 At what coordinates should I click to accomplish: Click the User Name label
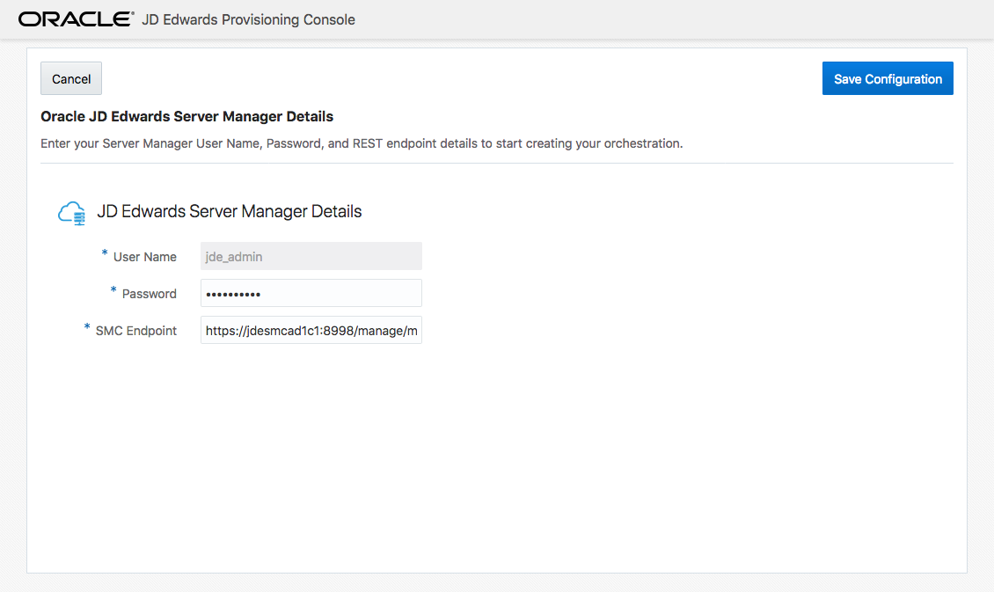145,257
